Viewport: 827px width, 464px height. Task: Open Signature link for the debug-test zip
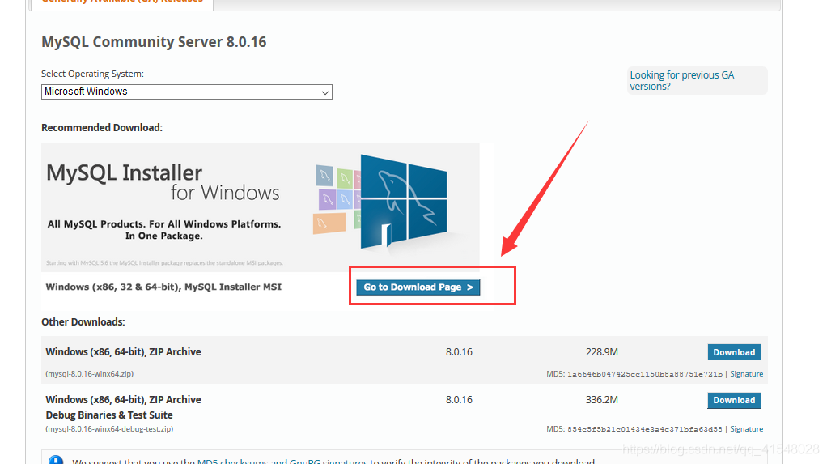746,428
